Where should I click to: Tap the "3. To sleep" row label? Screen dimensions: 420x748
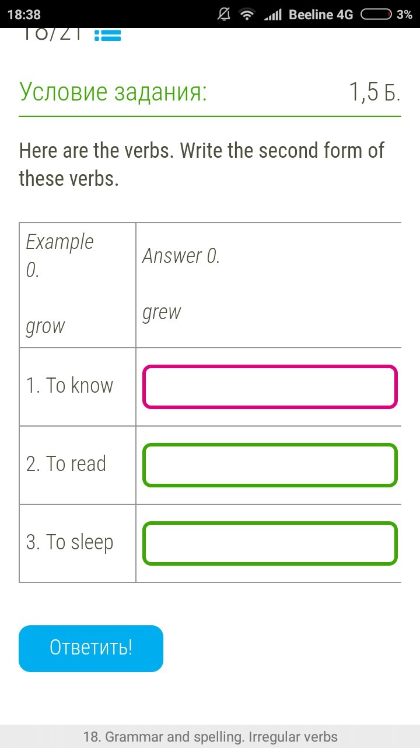70,542
